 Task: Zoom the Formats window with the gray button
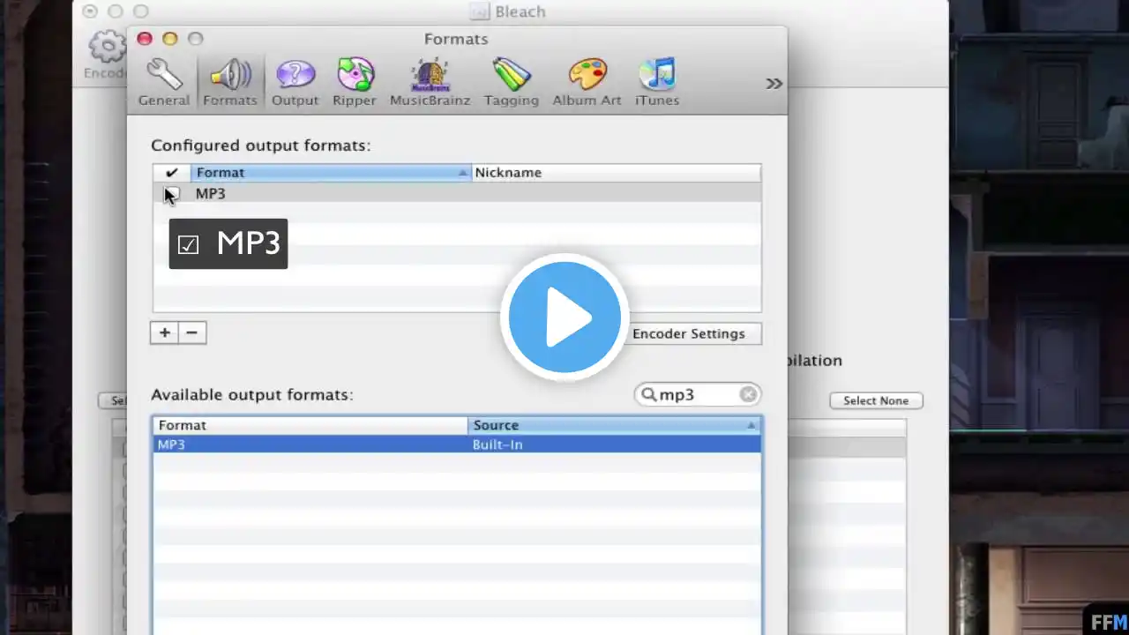pos(196,39)
